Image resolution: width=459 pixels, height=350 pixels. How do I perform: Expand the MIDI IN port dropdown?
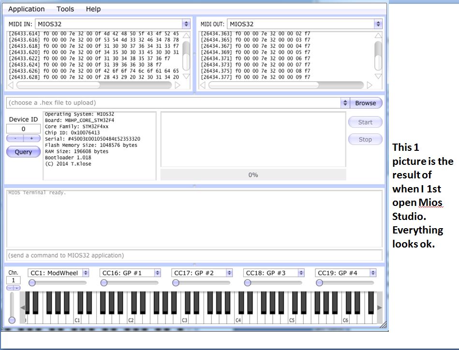point(186,24)
